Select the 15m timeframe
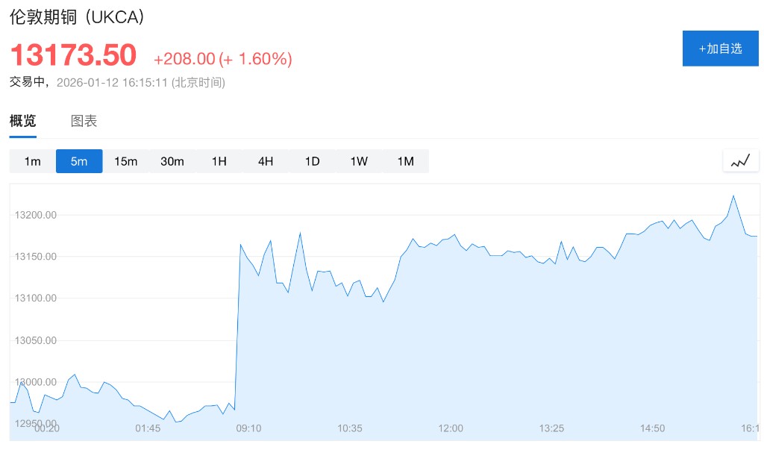The height and width of the screenshot is (450, 764). pyautogui.click(x=125, y=161)
